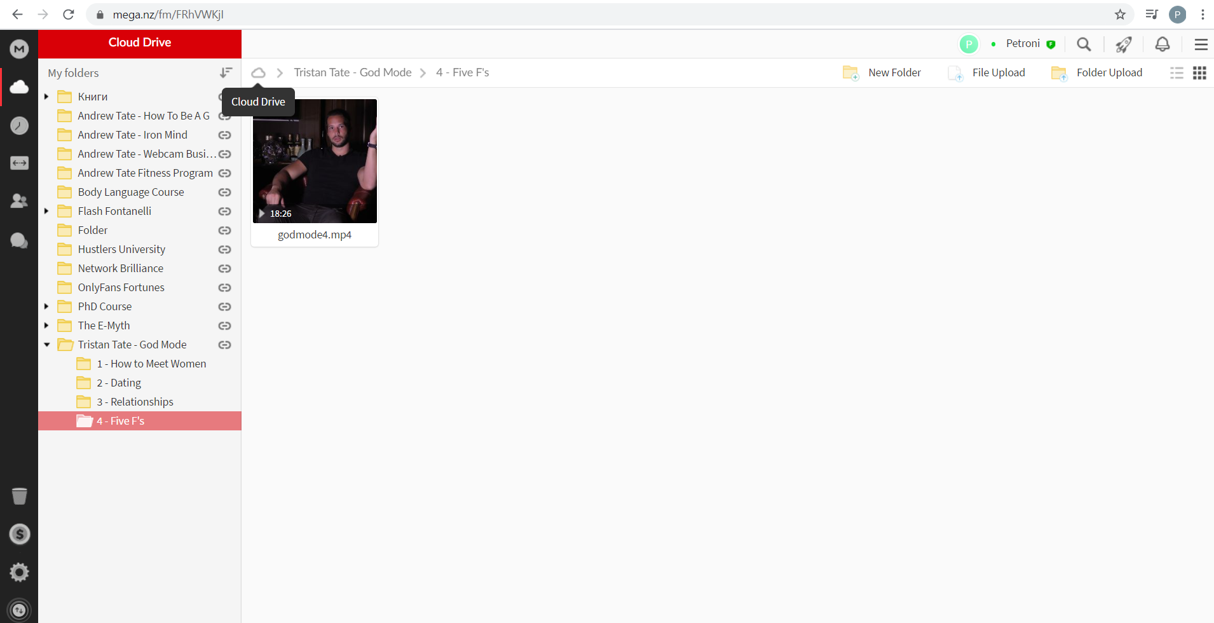Open the browser media control icon
This screenshot has height=623, width=1214.
pyautogui.click(x=1151, y=14)
